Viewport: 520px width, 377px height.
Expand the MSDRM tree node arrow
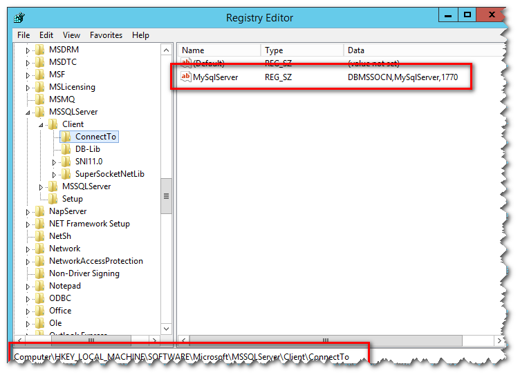(28, 50)
